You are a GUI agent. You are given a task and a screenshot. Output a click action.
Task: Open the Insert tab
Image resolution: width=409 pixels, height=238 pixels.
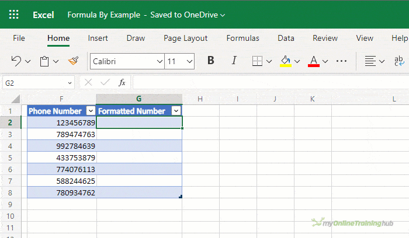coord(98,38)
